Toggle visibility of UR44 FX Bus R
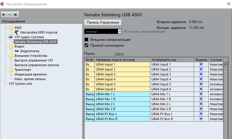Viewport: 232px width, 139px height. point(201,119)
